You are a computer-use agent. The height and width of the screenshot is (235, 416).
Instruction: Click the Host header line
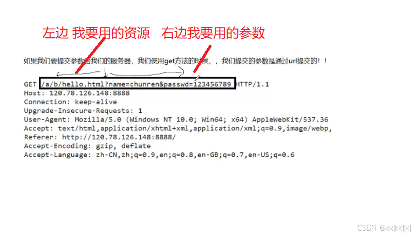click(77, 93)
